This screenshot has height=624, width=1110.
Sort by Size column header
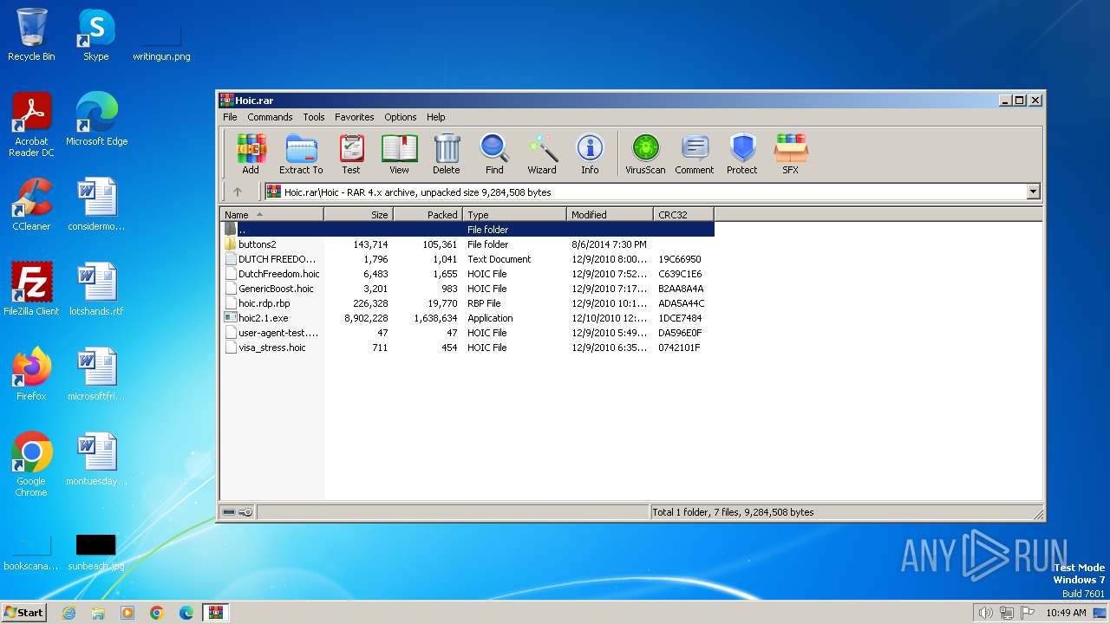358,214
